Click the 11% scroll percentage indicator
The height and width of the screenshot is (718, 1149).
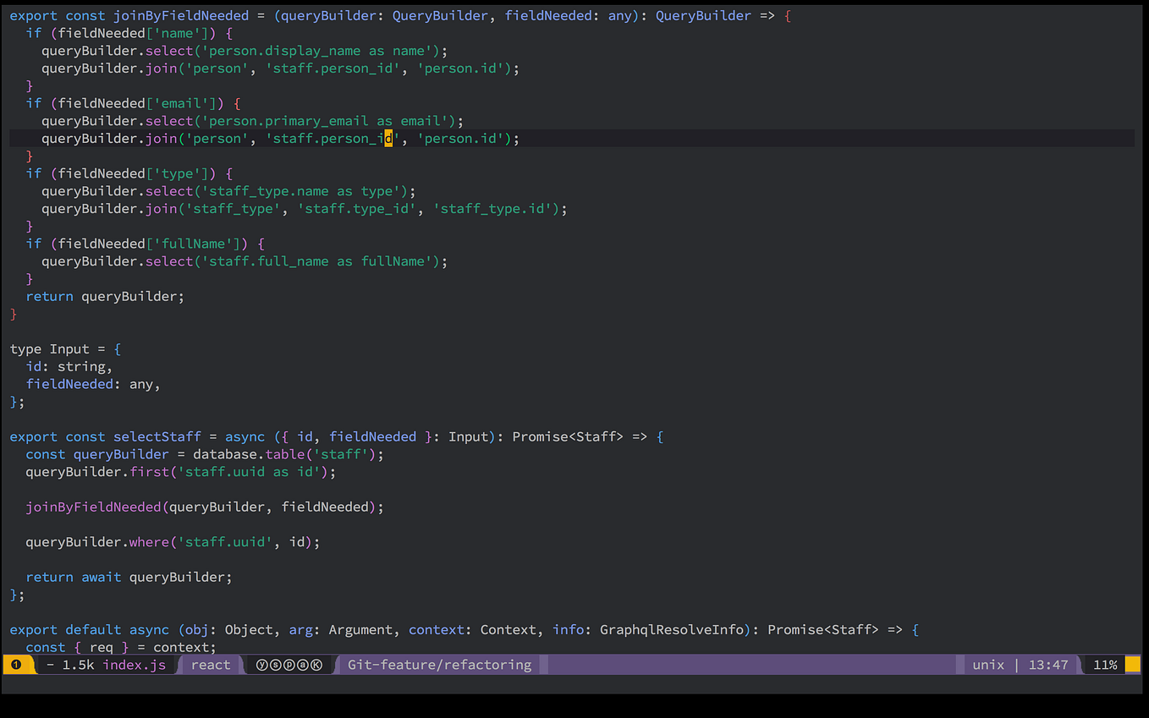click(x=1105, y=665)
